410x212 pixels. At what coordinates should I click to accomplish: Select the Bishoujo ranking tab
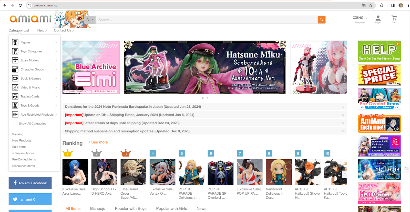pos(98,208)
